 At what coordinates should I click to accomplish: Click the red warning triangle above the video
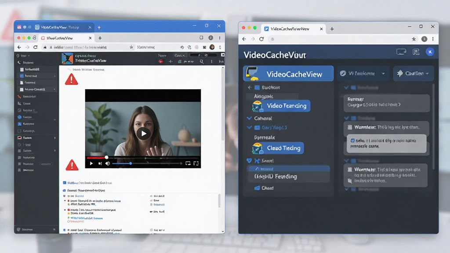pos(72,80)
